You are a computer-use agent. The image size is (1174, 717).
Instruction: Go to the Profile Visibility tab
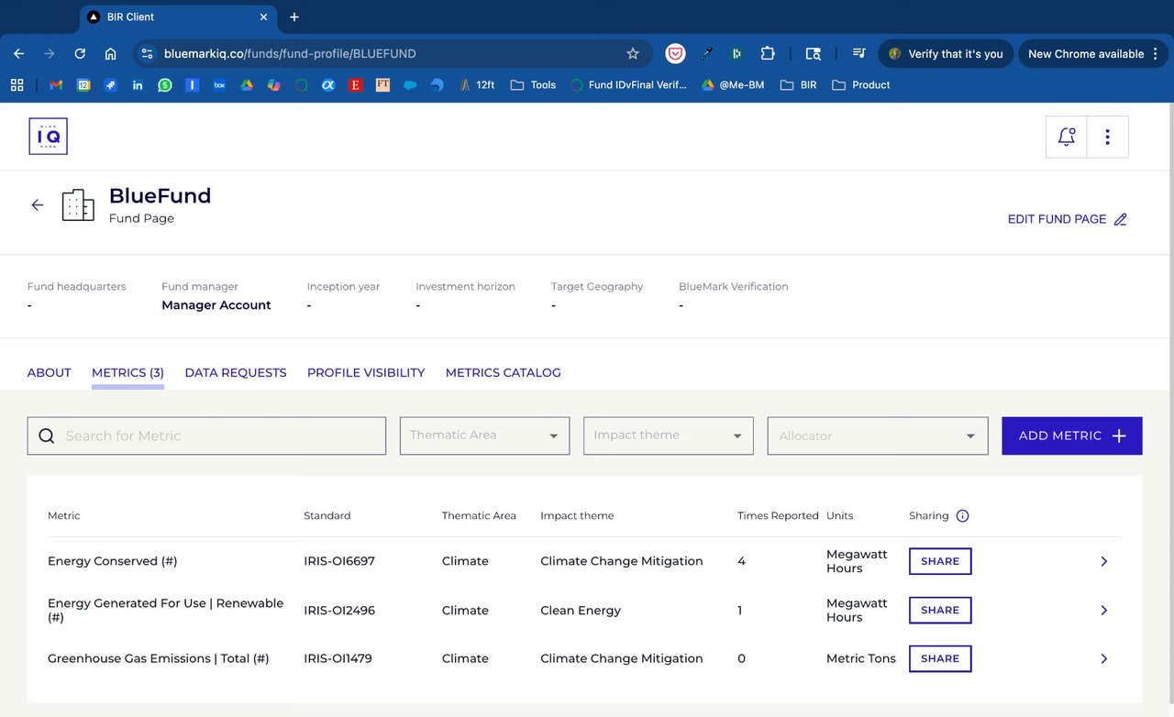click(x=366, y=373)
